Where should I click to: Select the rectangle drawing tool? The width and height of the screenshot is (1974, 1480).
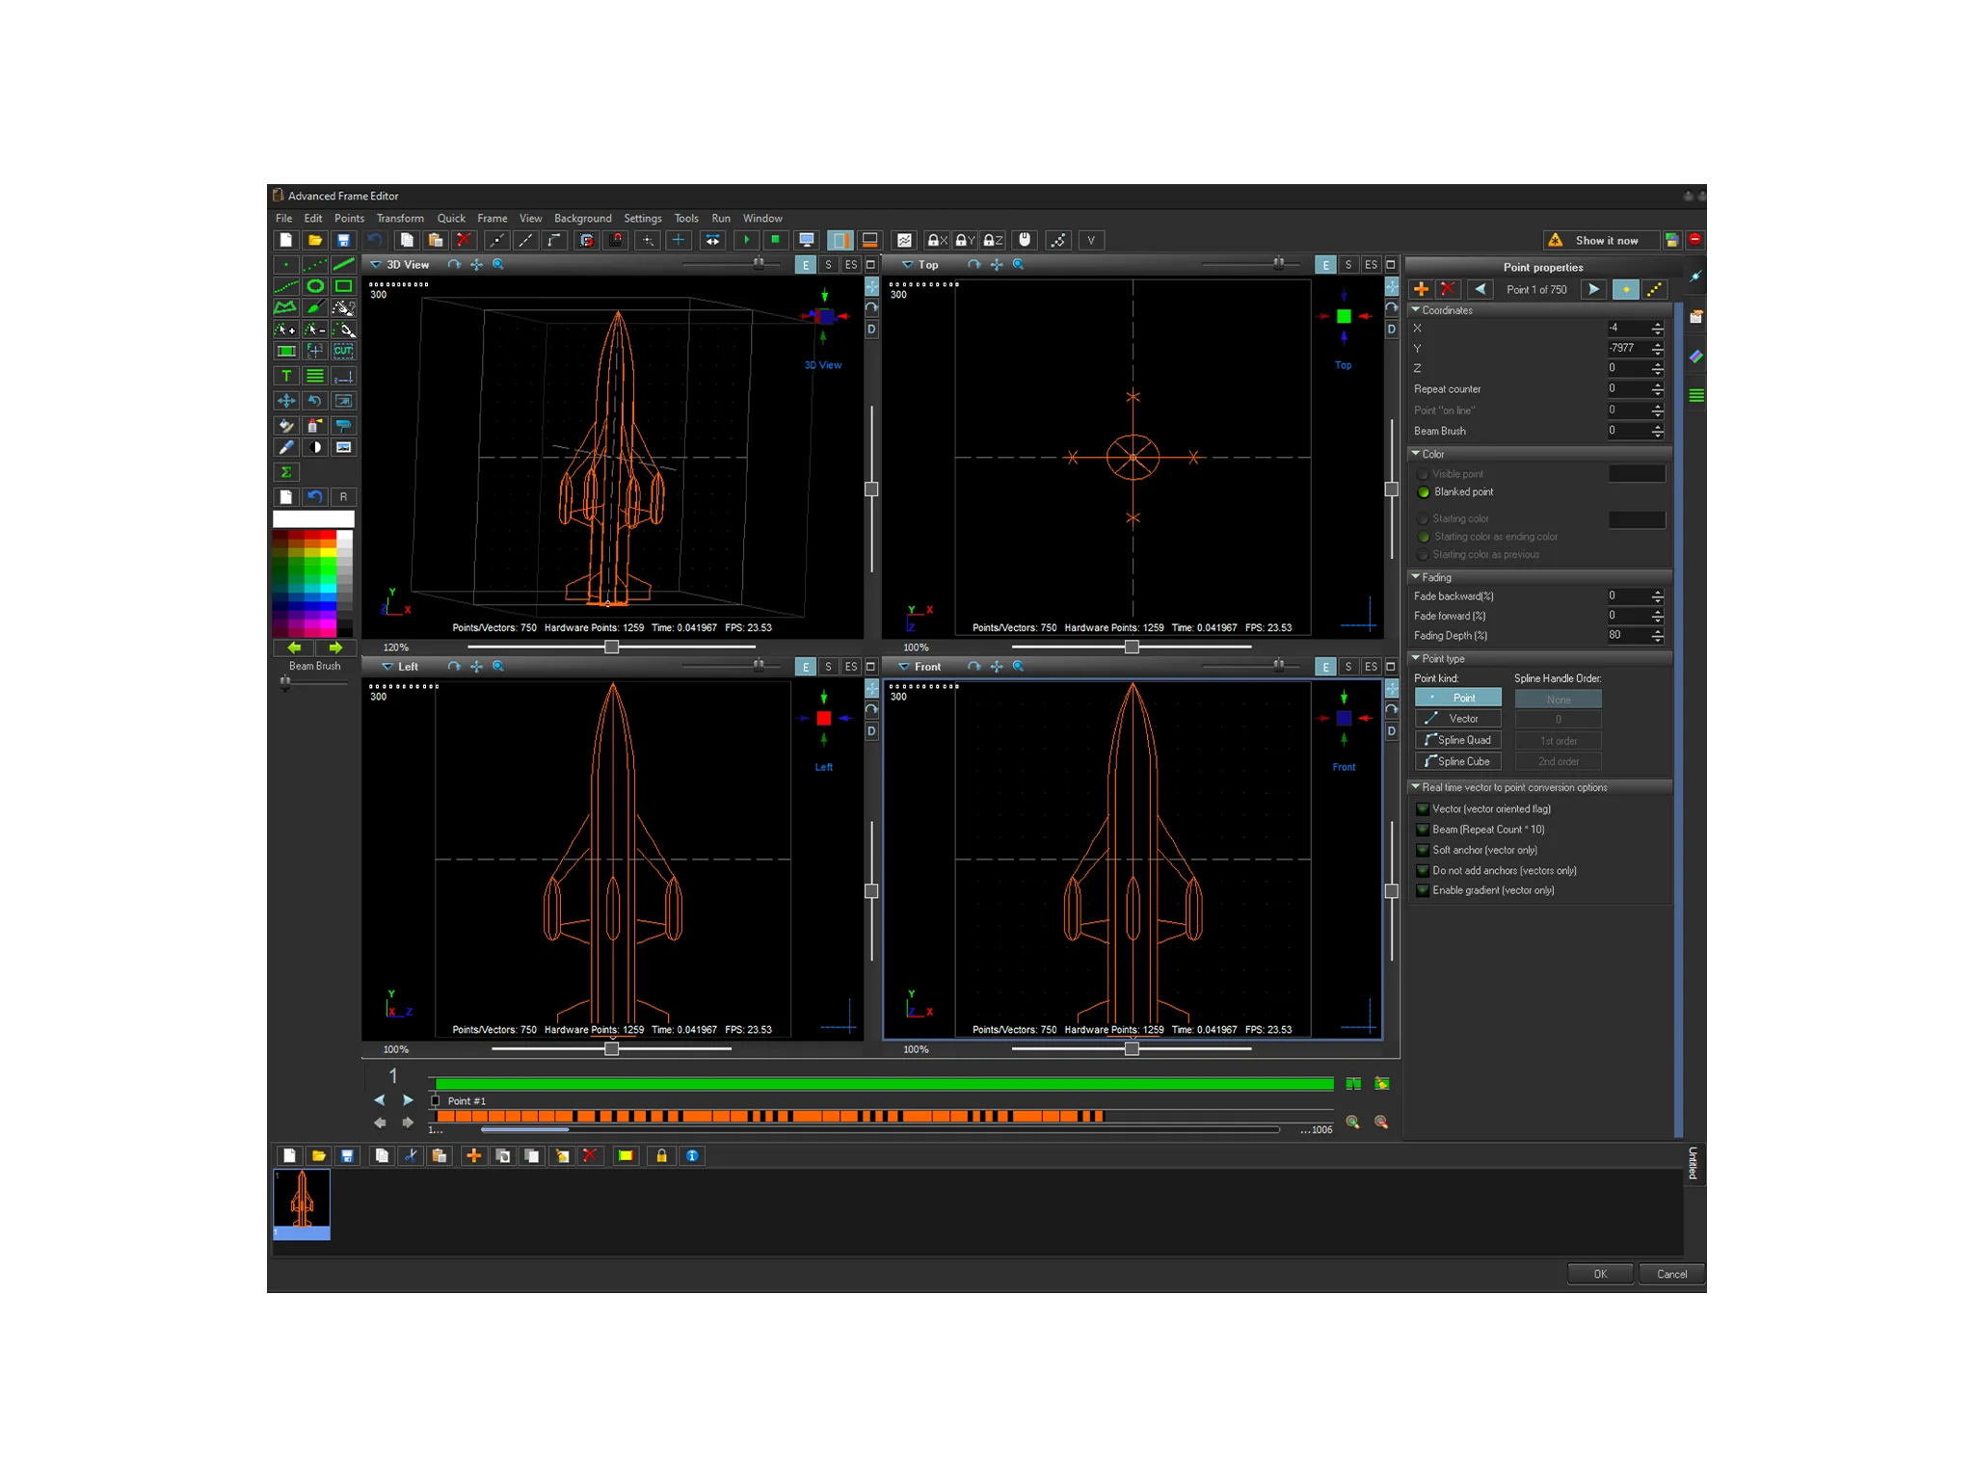343,286
